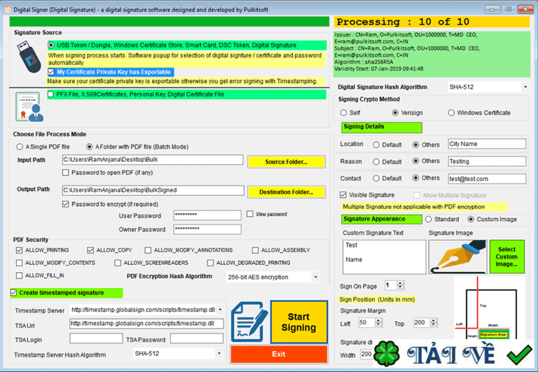Choose A Single PDF file mode
This screenshot has width=538, height=372.
20,147
